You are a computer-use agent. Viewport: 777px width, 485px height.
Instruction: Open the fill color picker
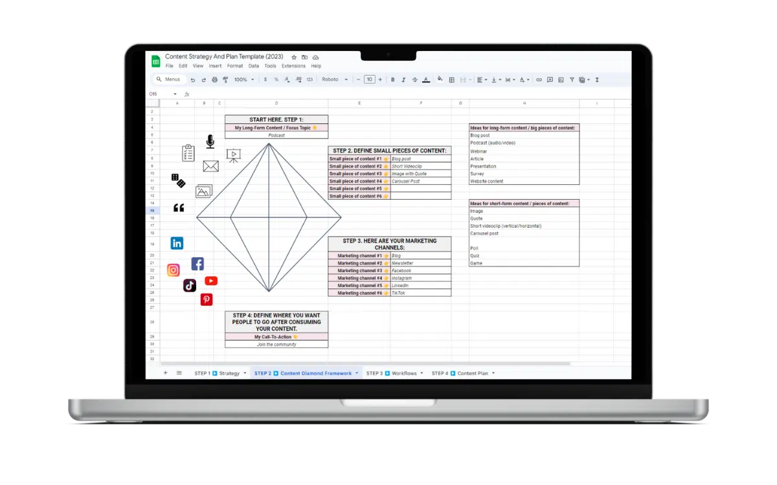(x=440, y=80)
